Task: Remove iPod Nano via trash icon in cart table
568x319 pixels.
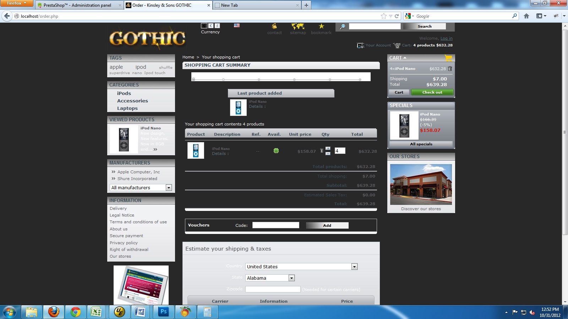Action: click(322, 151)
